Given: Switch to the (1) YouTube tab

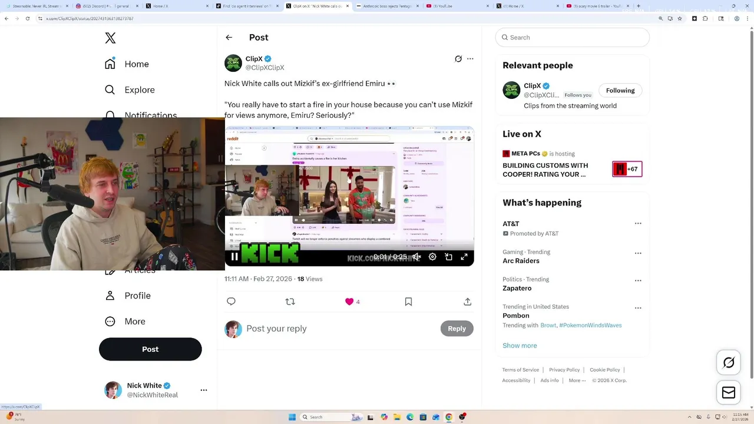Looking at the screenshot, I should [457, 6].
